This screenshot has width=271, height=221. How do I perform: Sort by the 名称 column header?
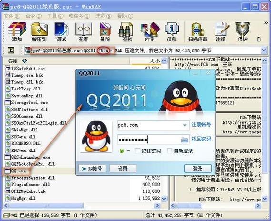click(x=12, y=61)
